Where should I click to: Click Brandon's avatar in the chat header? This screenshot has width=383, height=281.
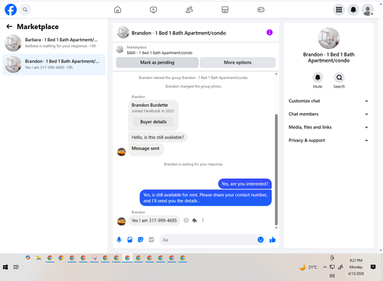(123, 33)
